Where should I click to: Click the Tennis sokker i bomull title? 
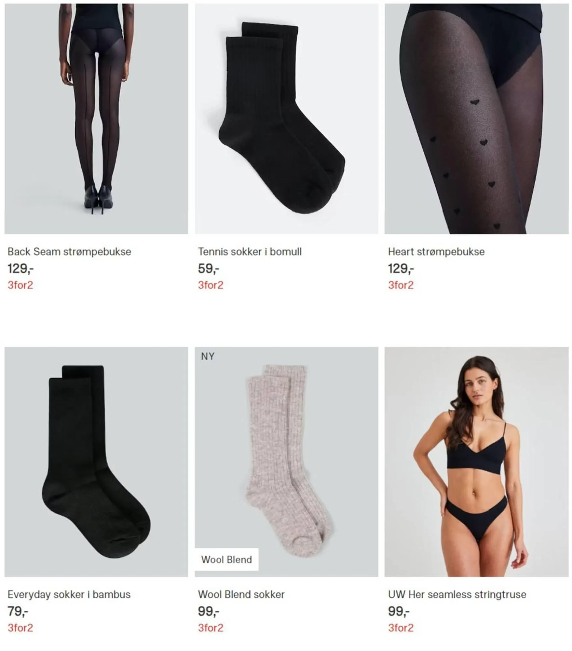point(250,252)
